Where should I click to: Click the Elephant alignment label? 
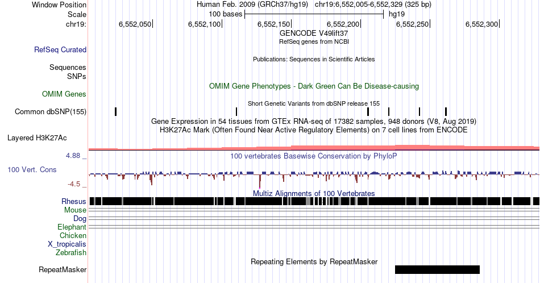(72, 227)
